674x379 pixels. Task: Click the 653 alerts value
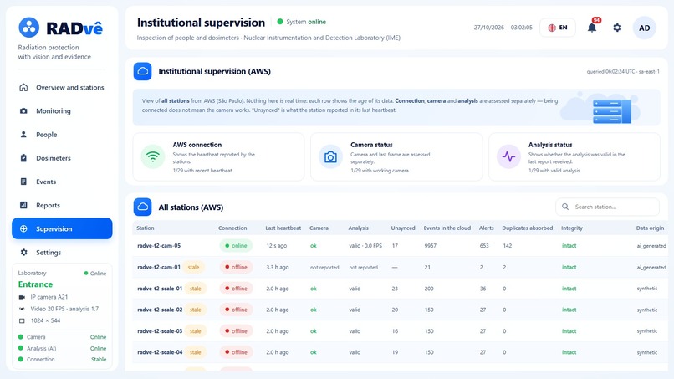[x=484, y=246]
